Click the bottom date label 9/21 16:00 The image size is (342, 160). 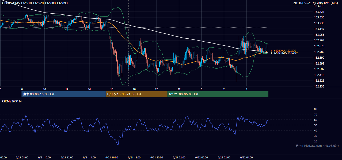point(112,158)
